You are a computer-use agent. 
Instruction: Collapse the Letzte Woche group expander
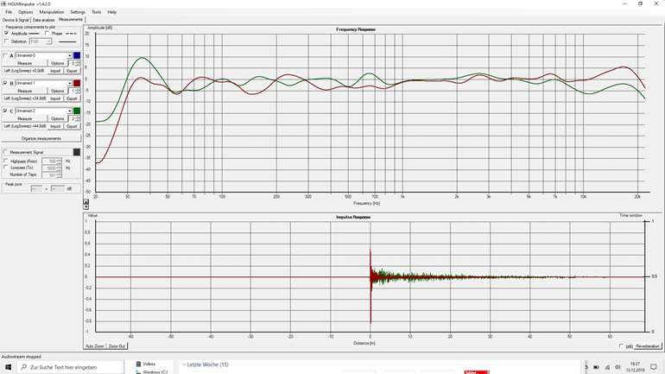(x=184, y=364)
